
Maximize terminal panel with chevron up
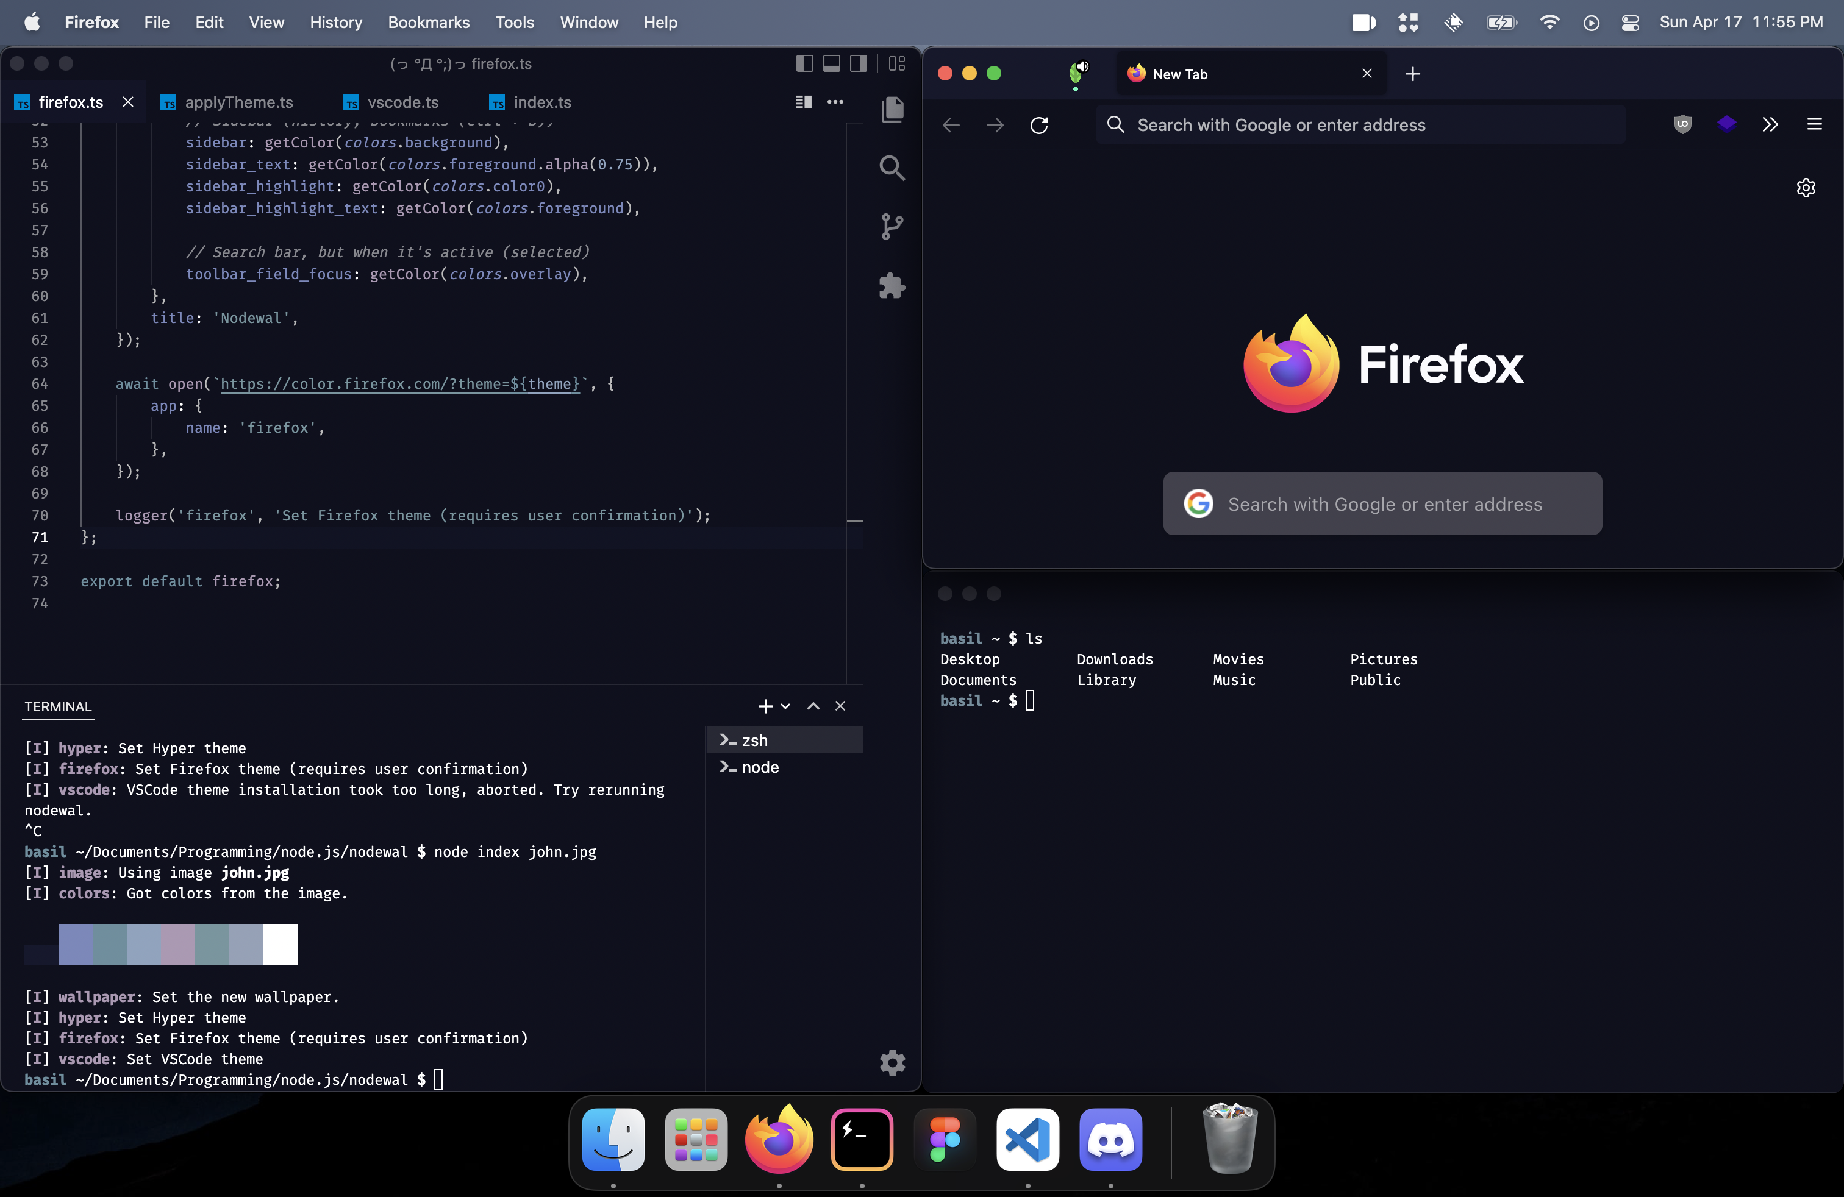pyautogui.click(x=813, y=706)
